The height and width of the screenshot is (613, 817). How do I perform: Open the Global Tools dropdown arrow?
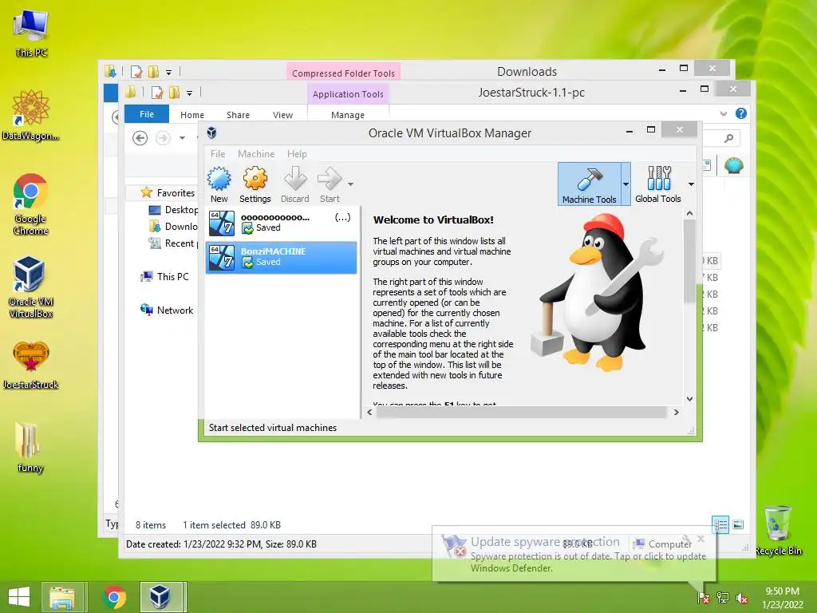(691, 184)
